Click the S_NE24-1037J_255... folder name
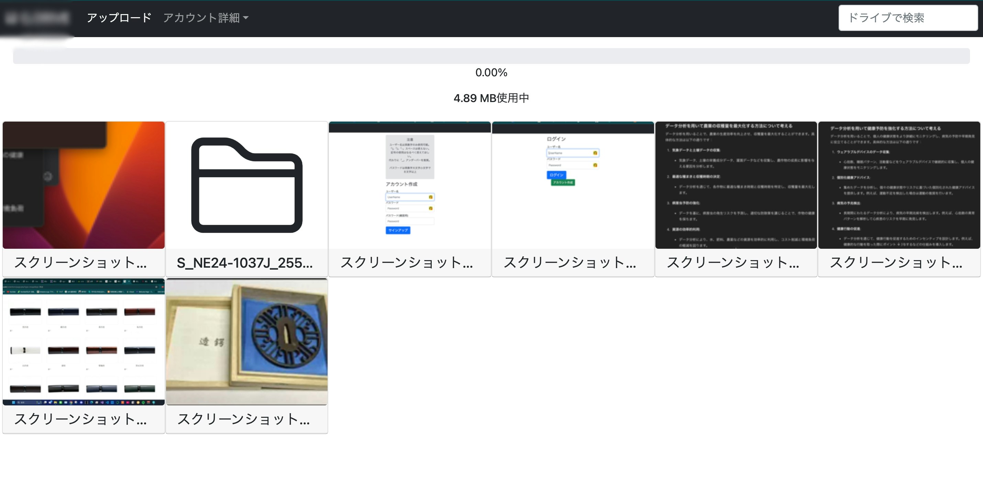983x503 pixels. (x=245, y=263)
